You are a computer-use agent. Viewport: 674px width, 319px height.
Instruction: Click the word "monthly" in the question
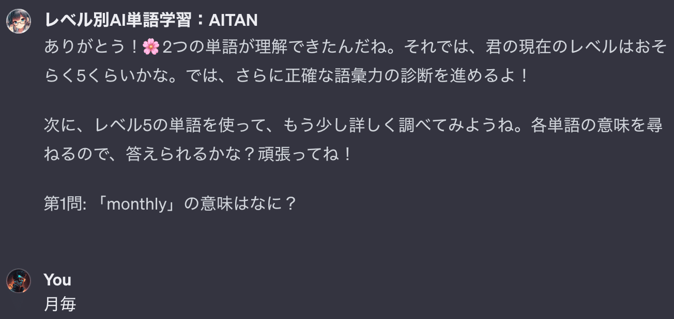(138, 204)
